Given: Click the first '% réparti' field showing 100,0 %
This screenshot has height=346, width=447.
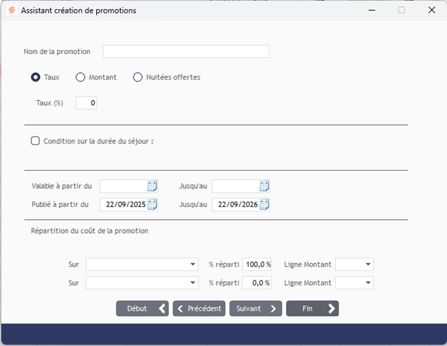Looking at the screenshot, I should click(x=257, y=265).
